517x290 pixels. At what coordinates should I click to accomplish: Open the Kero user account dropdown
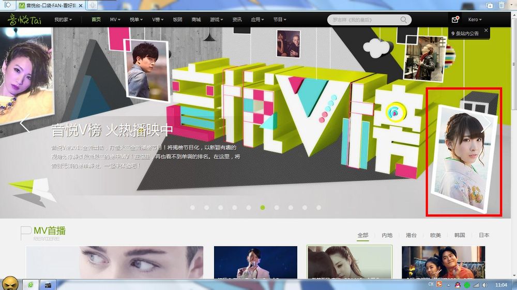click(x=475, y=20)
